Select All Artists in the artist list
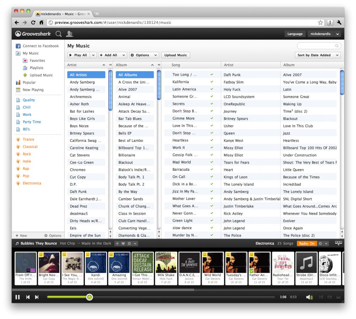Viewport: 356px width, 319px height. (86, 75)
